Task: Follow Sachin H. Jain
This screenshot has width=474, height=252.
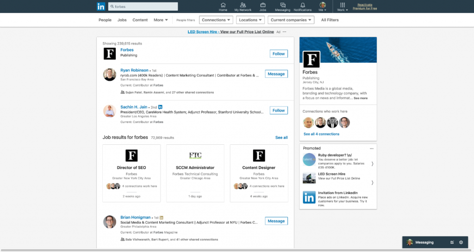Action: click(279, 111)
